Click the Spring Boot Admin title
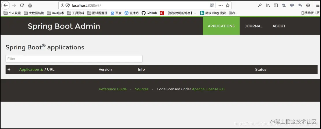This screenshot has width=321, height=129. coord(64,26)
